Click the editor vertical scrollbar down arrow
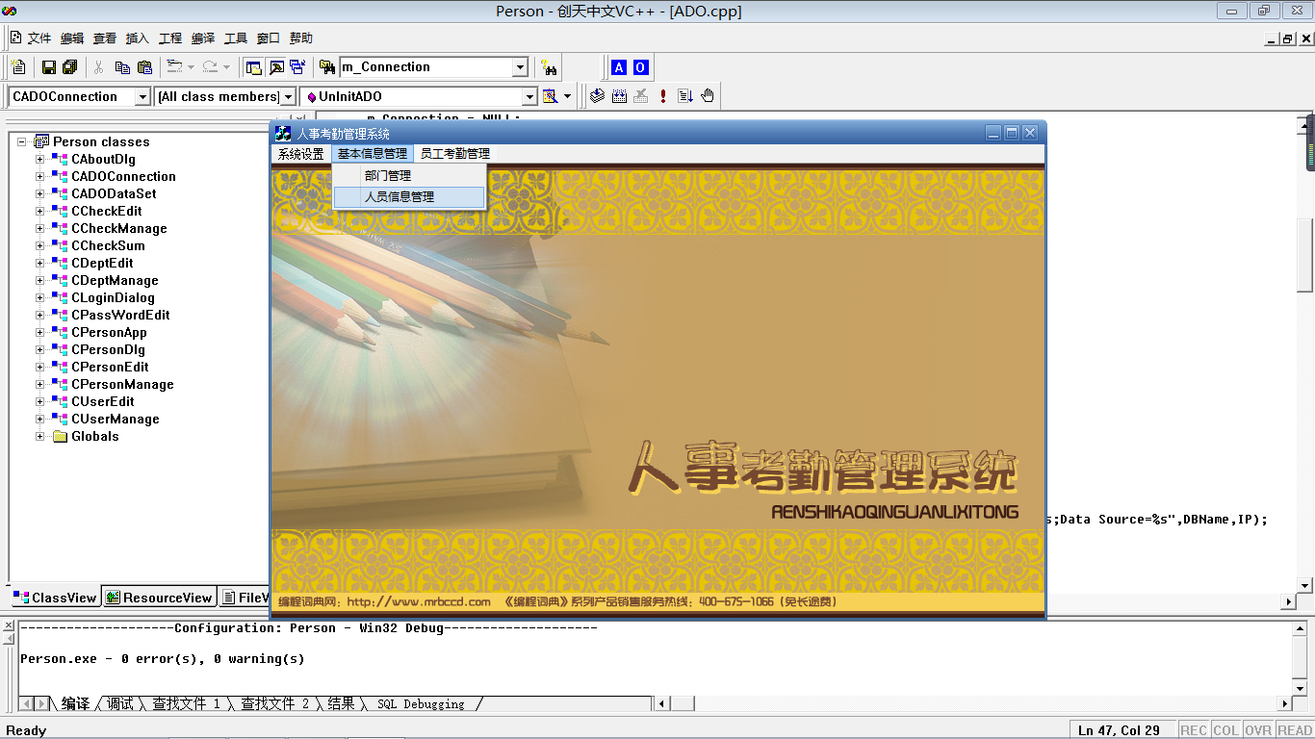1315x739 pixels. click(1305, 585)
